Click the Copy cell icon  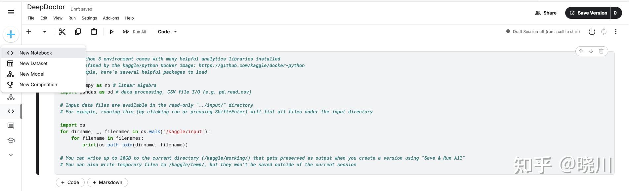[78, 31]
